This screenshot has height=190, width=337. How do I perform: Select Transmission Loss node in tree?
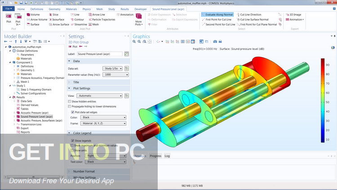pyautogui.click(x=31, y=124)
